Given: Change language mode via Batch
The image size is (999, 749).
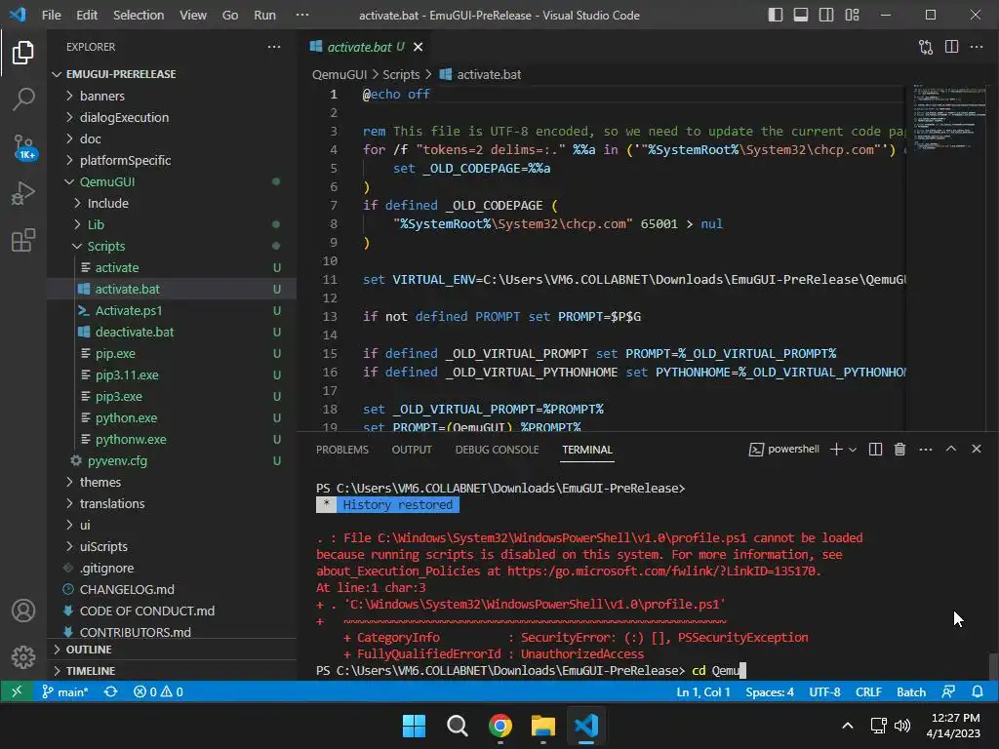Looking at the screenshot, I should [x=911, y=691].
